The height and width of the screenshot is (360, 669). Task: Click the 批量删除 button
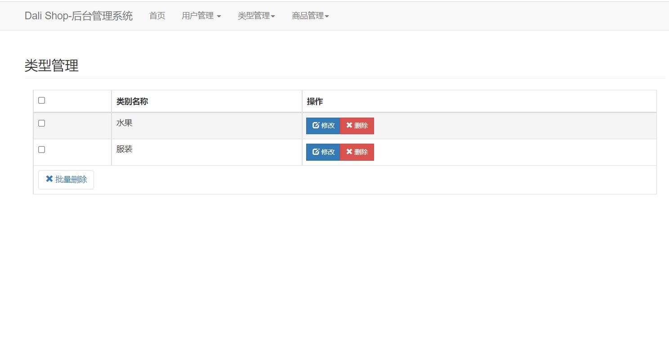click(66, 180)
